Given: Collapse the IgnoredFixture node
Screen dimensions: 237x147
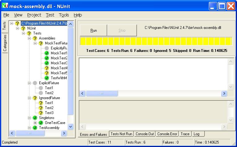Looking at the screenshot, I should (29, 98).
